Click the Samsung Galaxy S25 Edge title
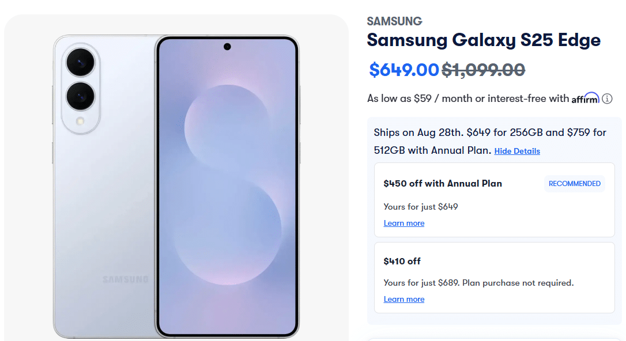Viewport: 626px width, 341px height. click(x=484, y=40)
